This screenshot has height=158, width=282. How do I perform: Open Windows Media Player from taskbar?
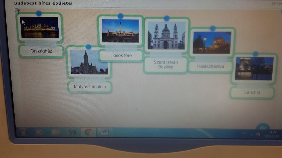pos(39,132)
